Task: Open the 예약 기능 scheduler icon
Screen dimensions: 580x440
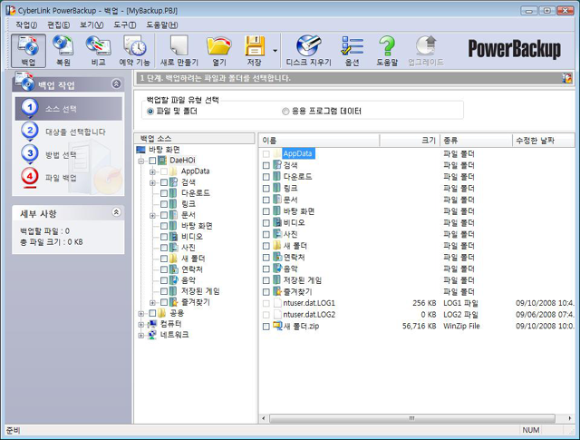Action: [x=135, y=51]
